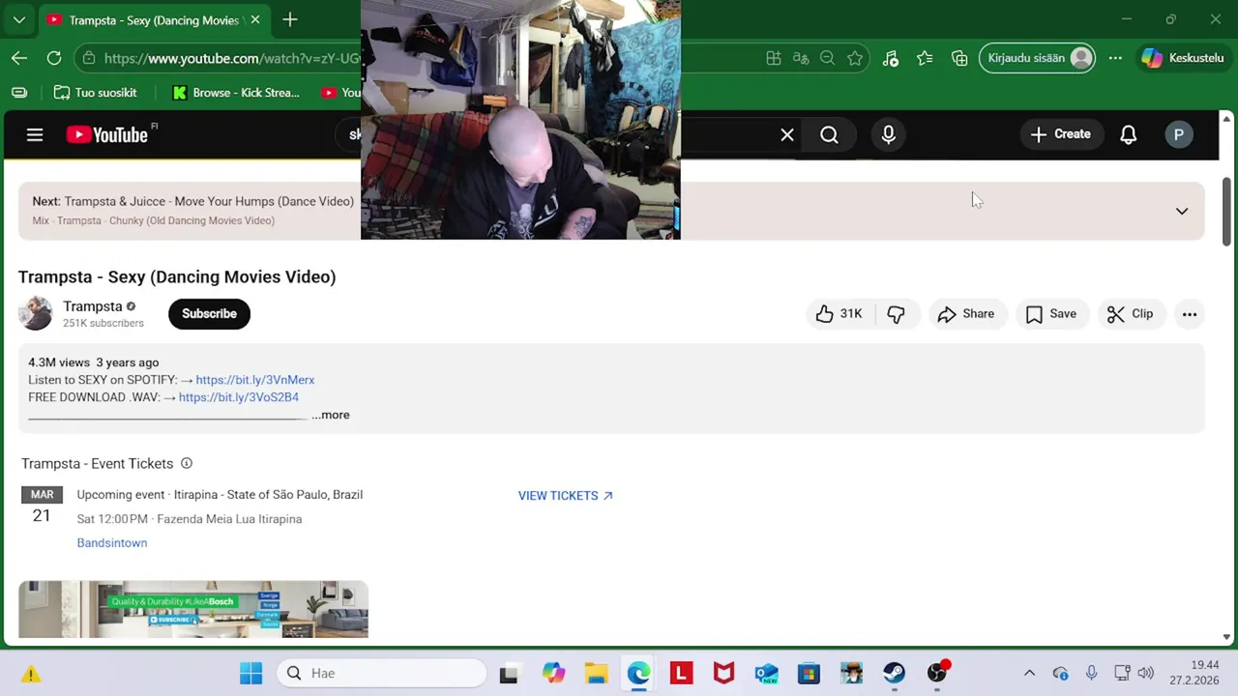Subscribe to the Trampsta channel
This screenshot has height=696, width=1238.
(209, 313)
